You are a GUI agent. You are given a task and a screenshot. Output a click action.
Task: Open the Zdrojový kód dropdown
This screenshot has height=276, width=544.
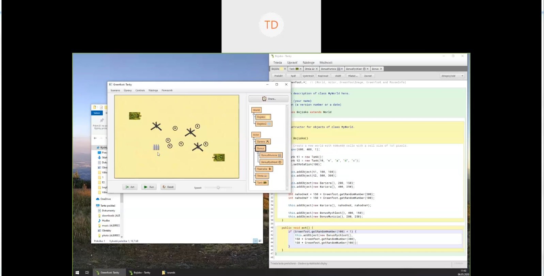click(452, 76)
